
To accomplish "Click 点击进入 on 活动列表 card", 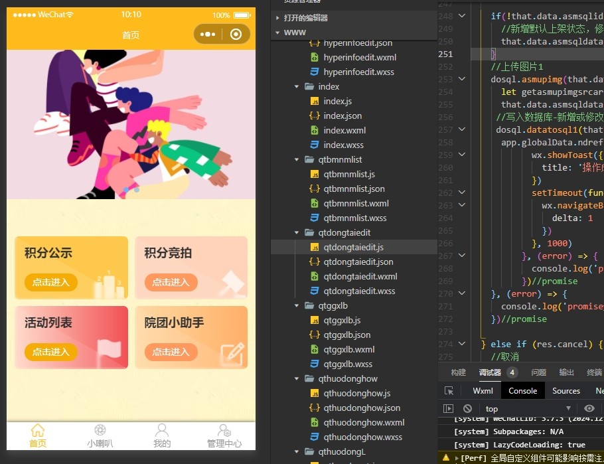I will tap(51, 352).
